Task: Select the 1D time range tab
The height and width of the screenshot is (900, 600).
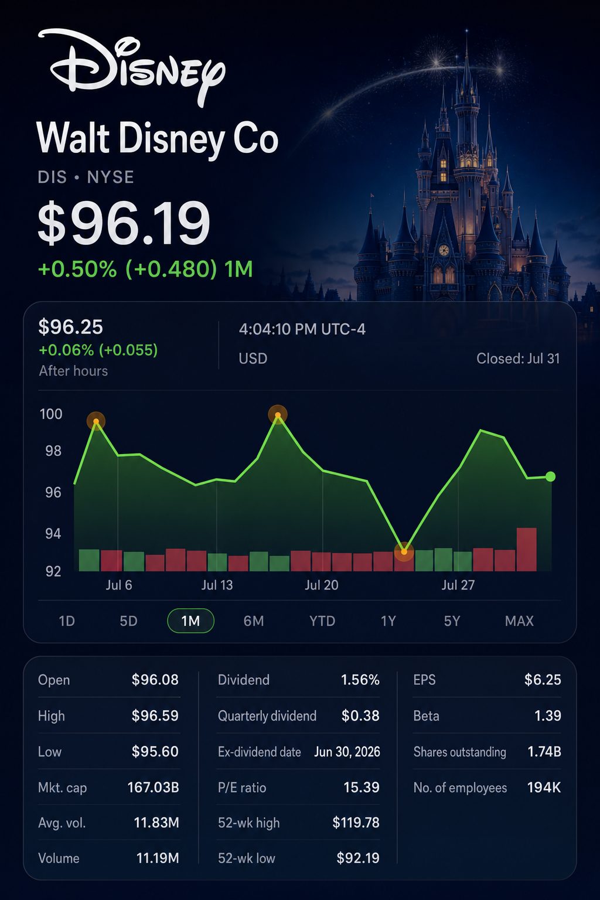Action: click(x=67, y=621)
